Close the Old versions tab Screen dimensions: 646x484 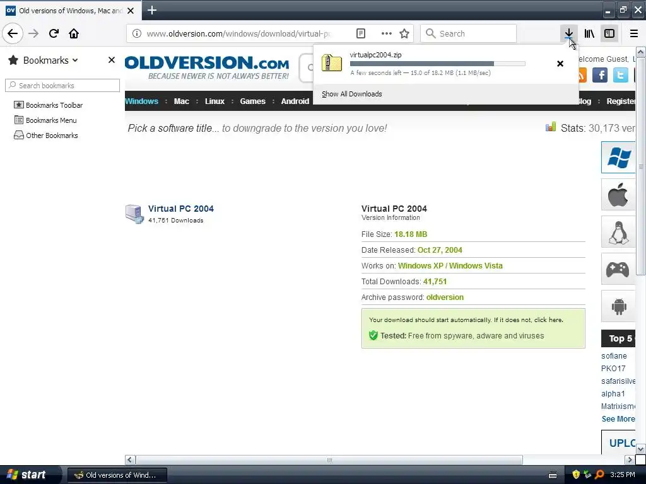point(131,11)
